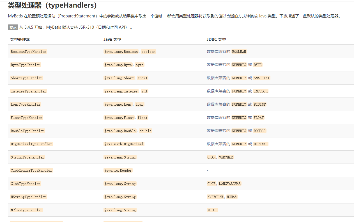
Task: Click NUMERIC in the ShortTypeHandler row
Action: click(x=239, y=78)
